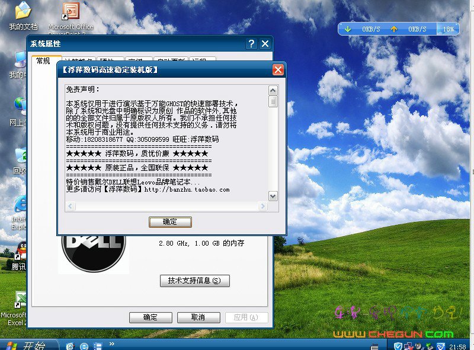Click the vertical scrollbar thumb in the disclaimer box
Image resolution: width=474 pixels, height=350 pixels.
(x=273, y=101)
